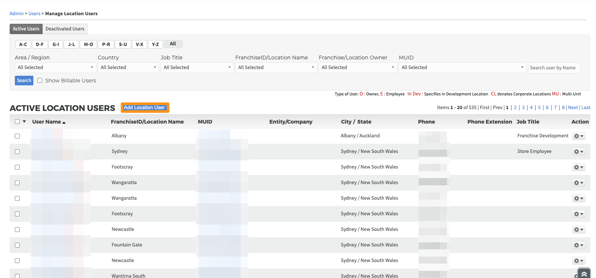The width and height of the screenshot is (596, 278).
Task: Switch to Active Users tab
Action: (26, 29)
